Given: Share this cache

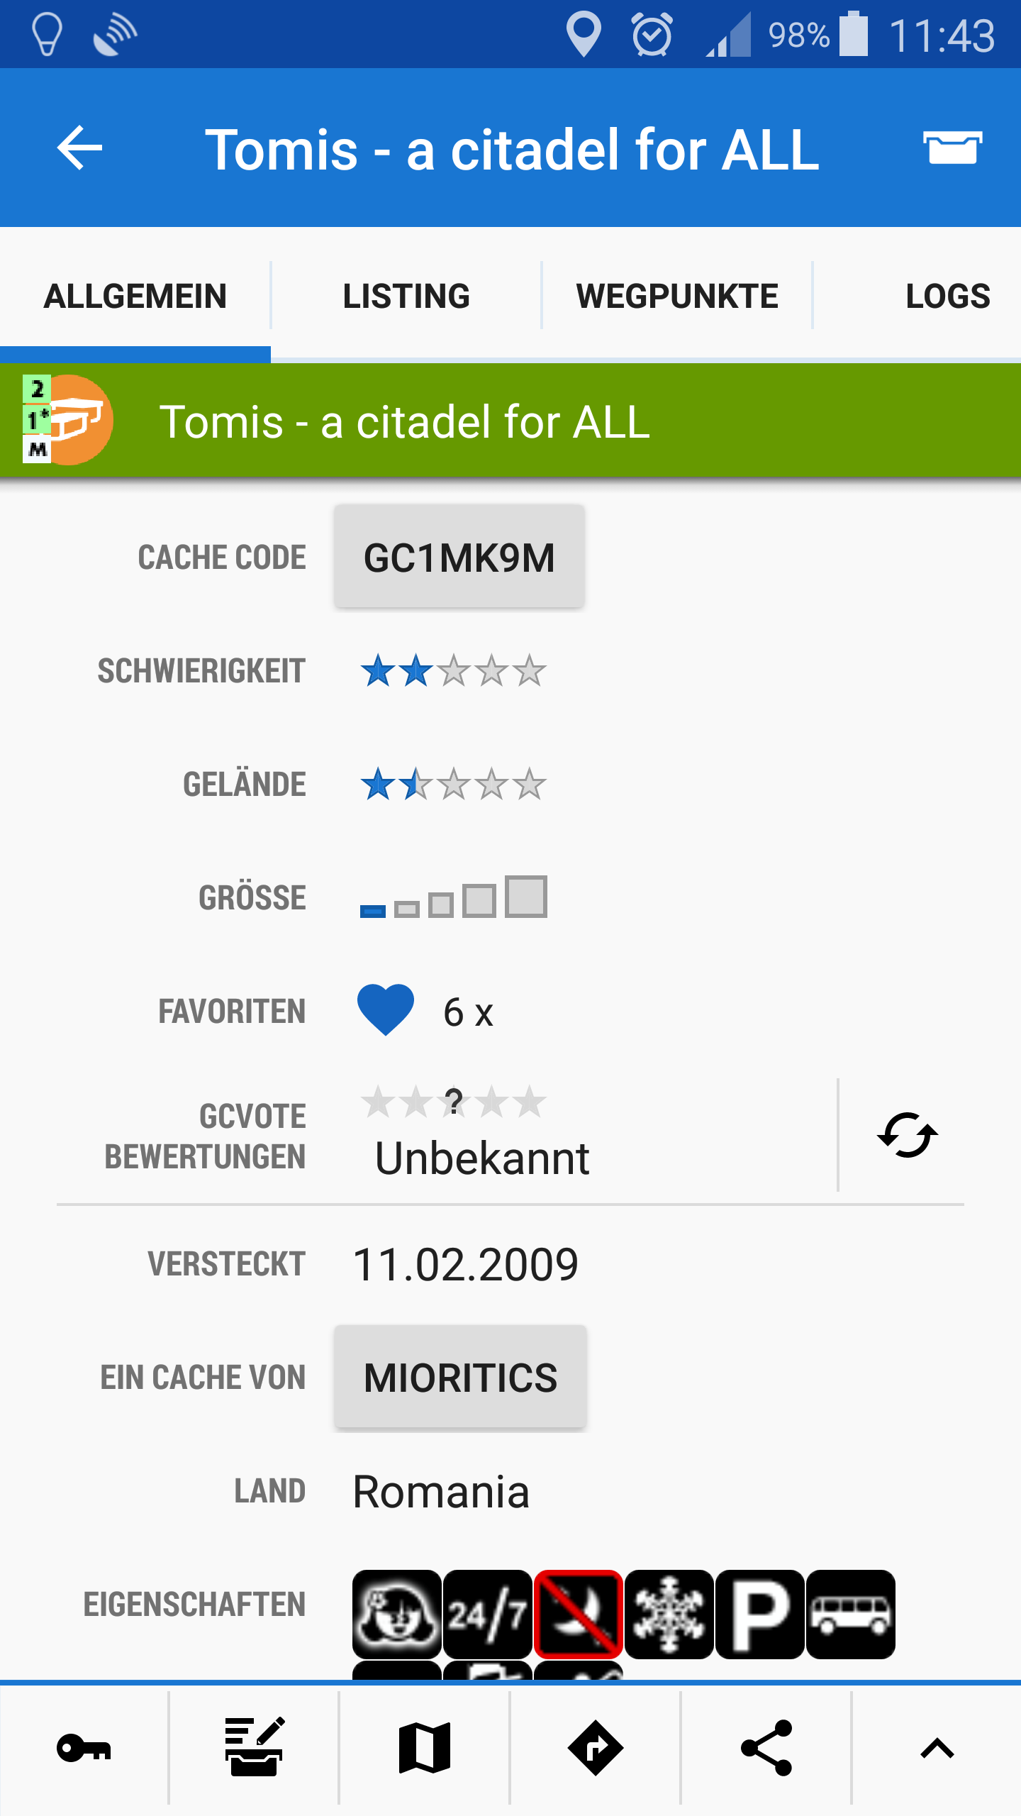Looking at the screenshot, I should click(766, 1748).
